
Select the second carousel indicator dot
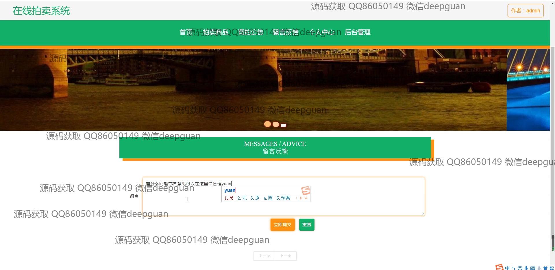click(276, 124)
